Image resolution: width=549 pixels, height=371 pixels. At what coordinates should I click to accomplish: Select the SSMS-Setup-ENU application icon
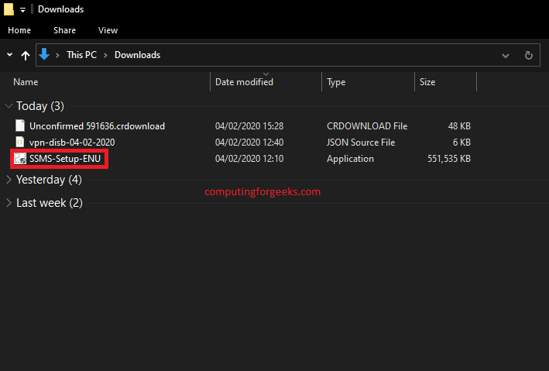click(x=20, y=159)
